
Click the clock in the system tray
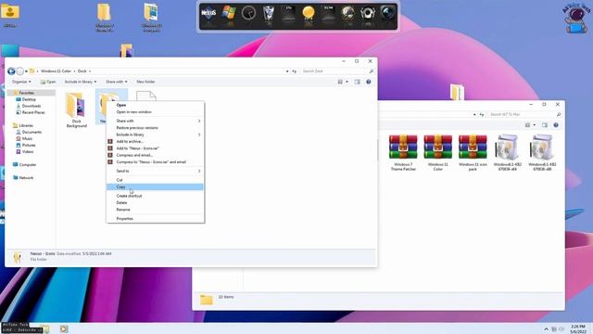[x=578, y=328]
